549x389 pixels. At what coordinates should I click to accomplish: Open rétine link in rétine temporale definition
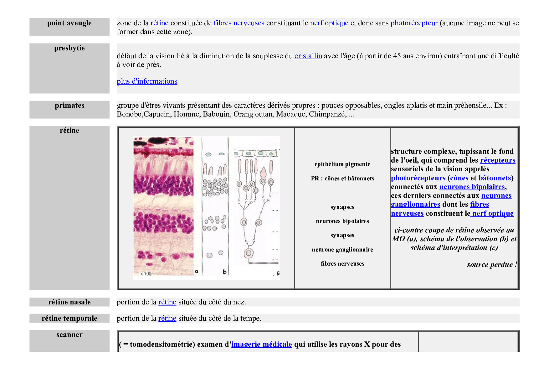(x=167, y=319)
